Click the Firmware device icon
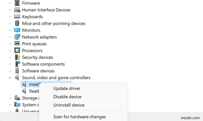 tap(17, 3)
